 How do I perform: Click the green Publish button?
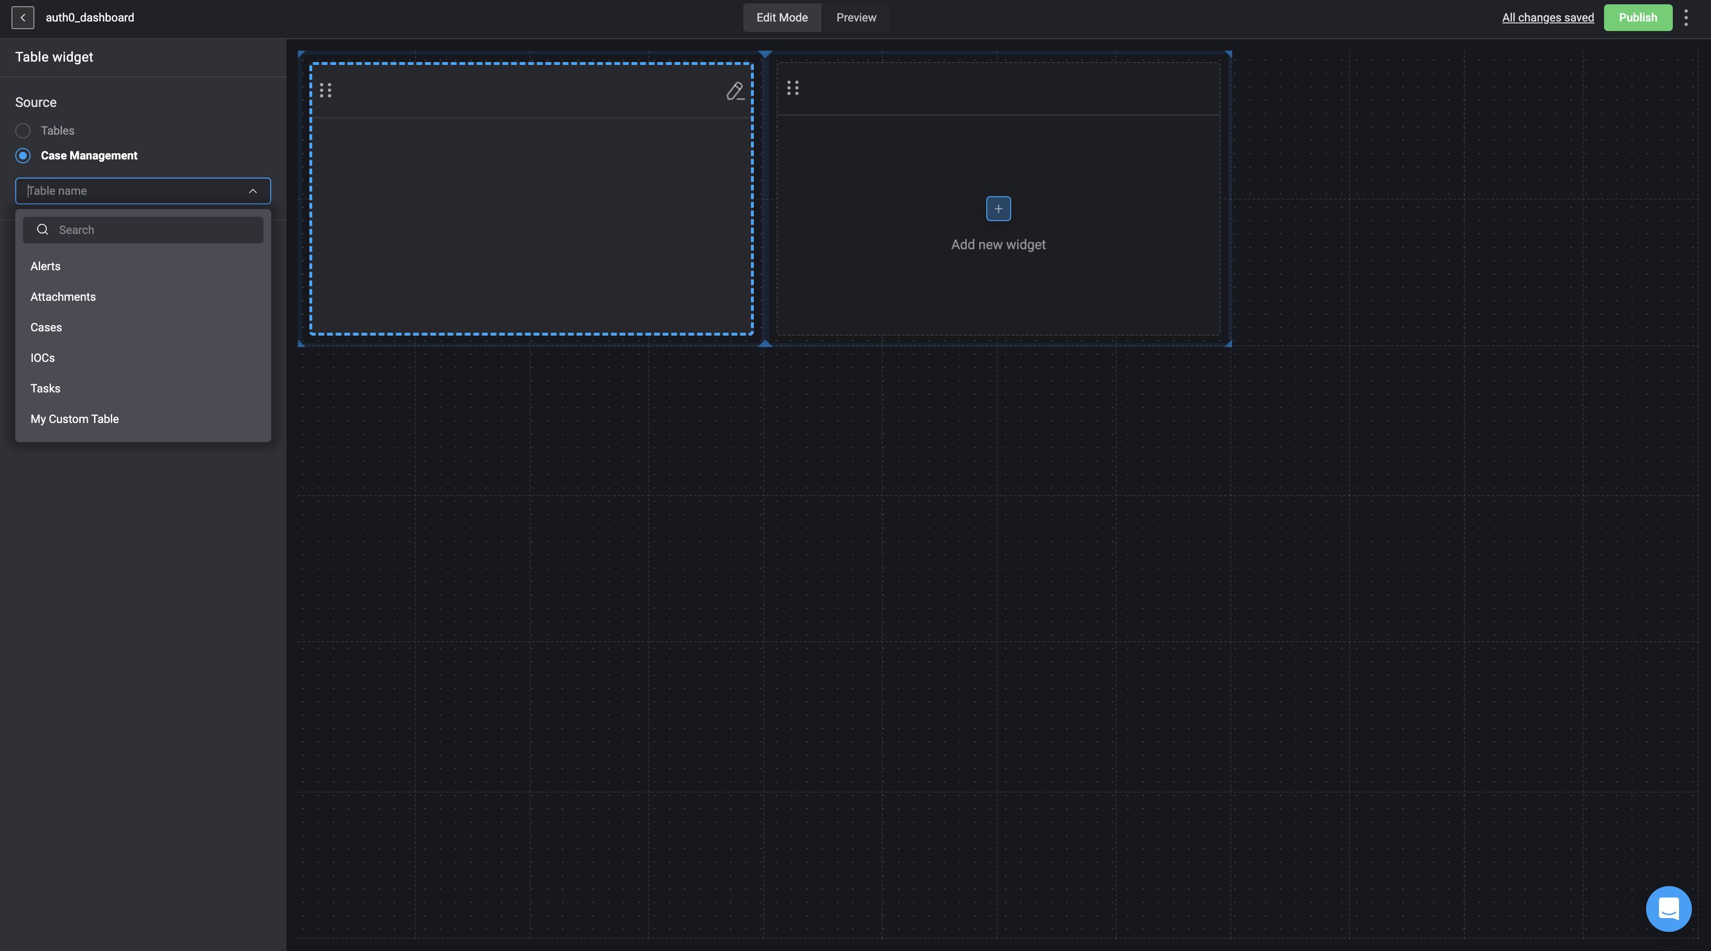point(1638,18)
